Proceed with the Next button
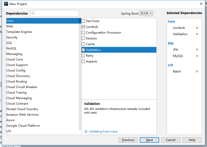Viewport: 207px width, 147px height. [149, 140]
